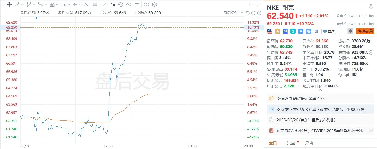Switch to the 异动 tab

click(309, 143)
